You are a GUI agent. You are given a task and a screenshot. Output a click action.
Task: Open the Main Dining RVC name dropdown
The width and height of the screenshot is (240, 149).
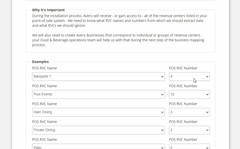(x=98, y=112)
